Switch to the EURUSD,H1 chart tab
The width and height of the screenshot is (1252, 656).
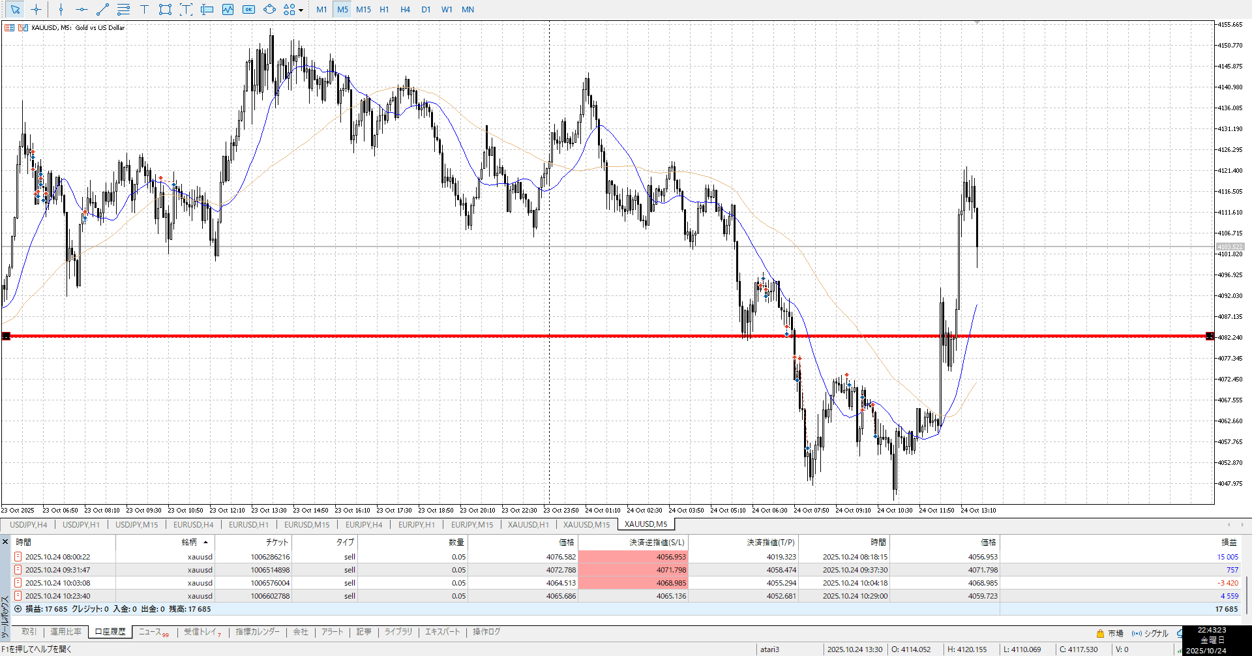(x=248, y=525)
